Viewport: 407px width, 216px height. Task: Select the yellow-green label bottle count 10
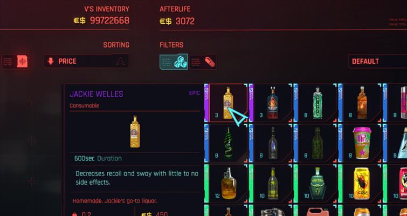273,183
